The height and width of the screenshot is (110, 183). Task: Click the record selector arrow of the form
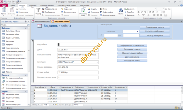[x=32, y=41]
